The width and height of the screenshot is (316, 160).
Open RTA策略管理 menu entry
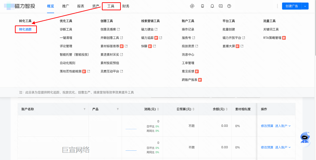point(272,38)
